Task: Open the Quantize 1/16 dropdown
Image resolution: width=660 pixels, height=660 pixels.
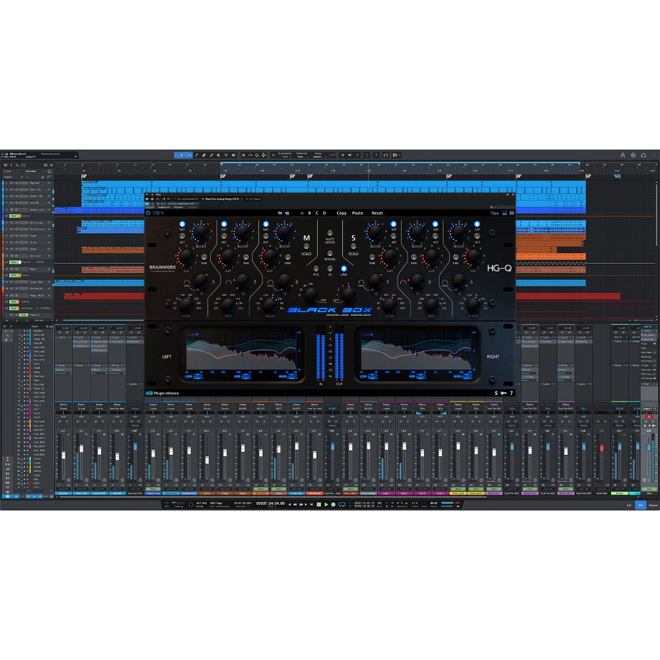Action: pyautogui.click(x=286, y=156)
